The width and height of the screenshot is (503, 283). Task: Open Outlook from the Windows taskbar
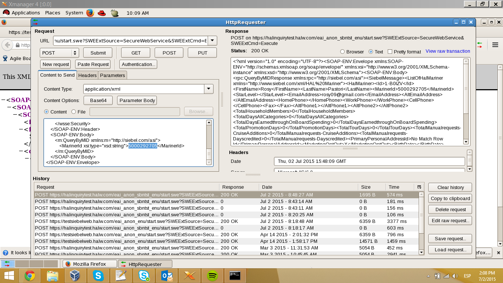(x=166, y=275)
